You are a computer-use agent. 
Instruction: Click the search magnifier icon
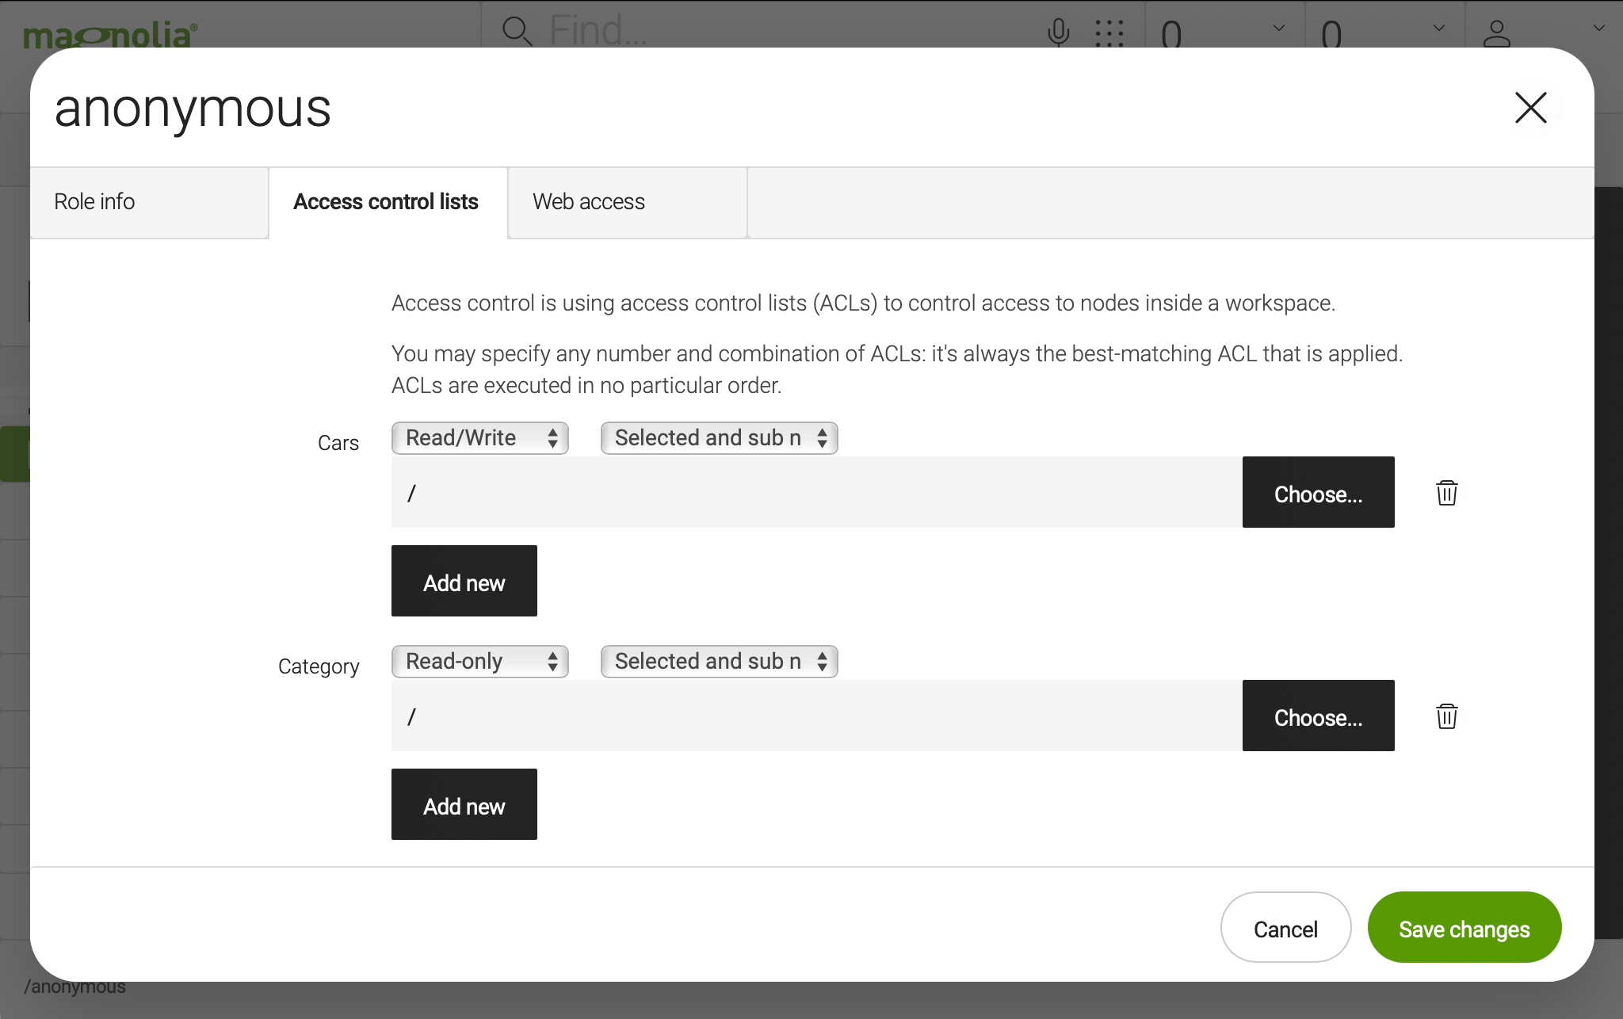pos(517,31)
